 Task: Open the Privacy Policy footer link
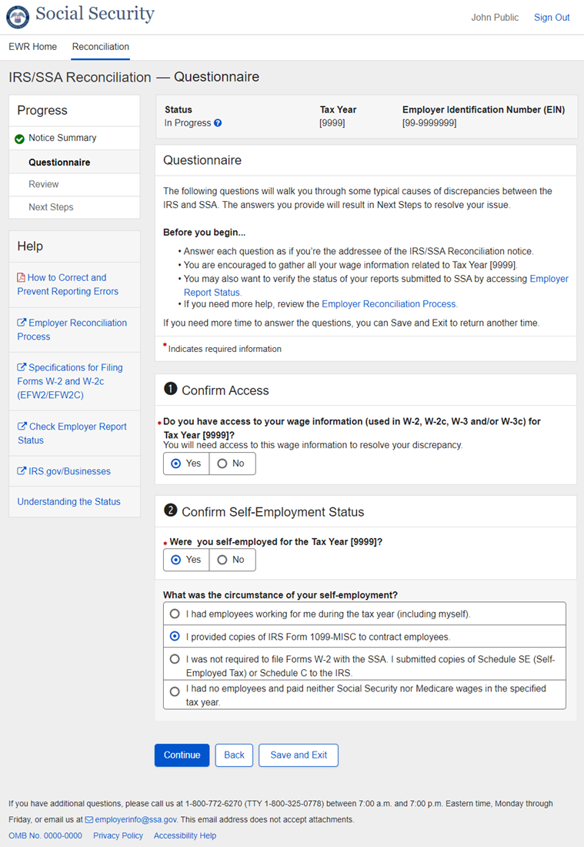tap(118, 835)
